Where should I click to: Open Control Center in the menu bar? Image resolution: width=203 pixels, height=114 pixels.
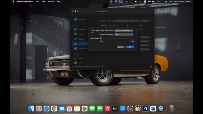[167, 2]
